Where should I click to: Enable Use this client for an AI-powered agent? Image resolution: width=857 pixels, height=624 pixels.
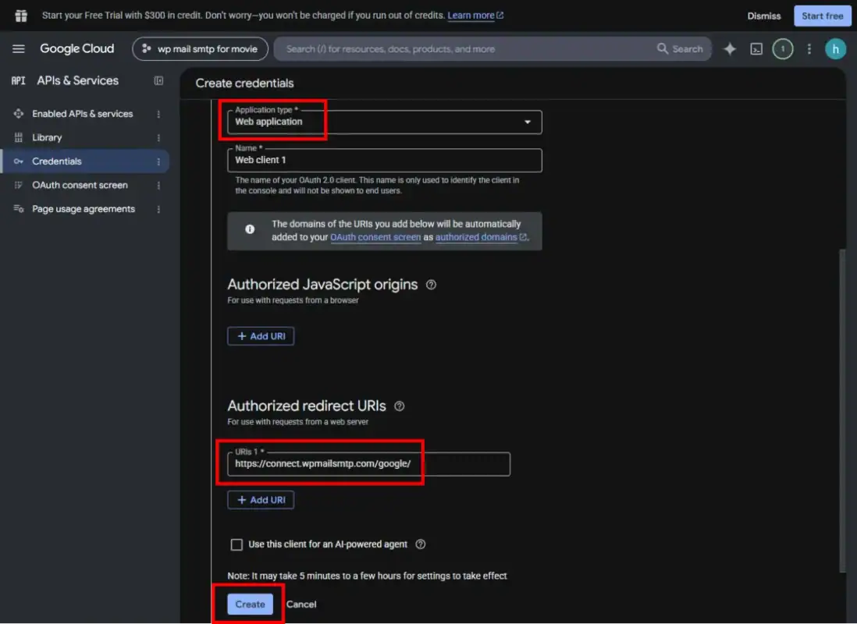click(x=236, y=544)
